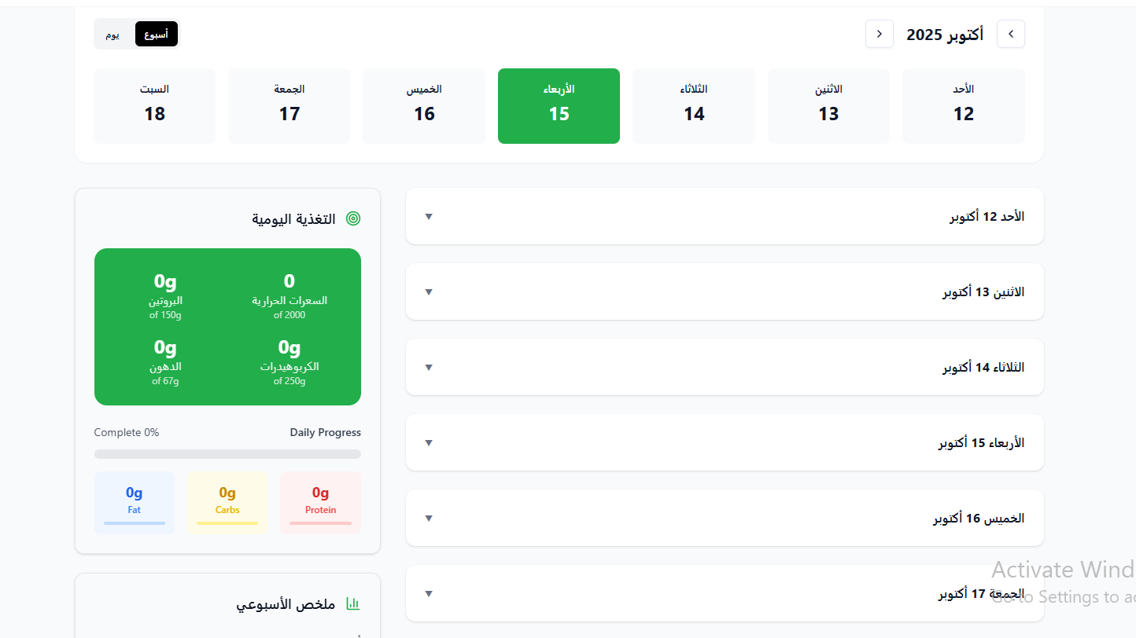The height and width of the screenshot is (638, 1136).
Task: Click the target icon beside التغذية اليومية
Action: (353, 219)
